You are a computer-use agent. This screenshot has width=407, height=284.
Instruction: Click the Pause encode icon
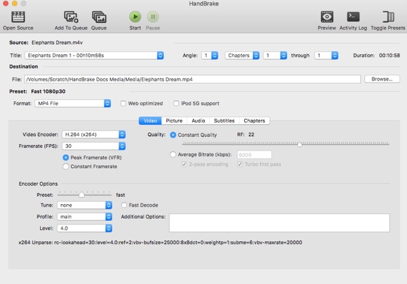coord(153,16)
